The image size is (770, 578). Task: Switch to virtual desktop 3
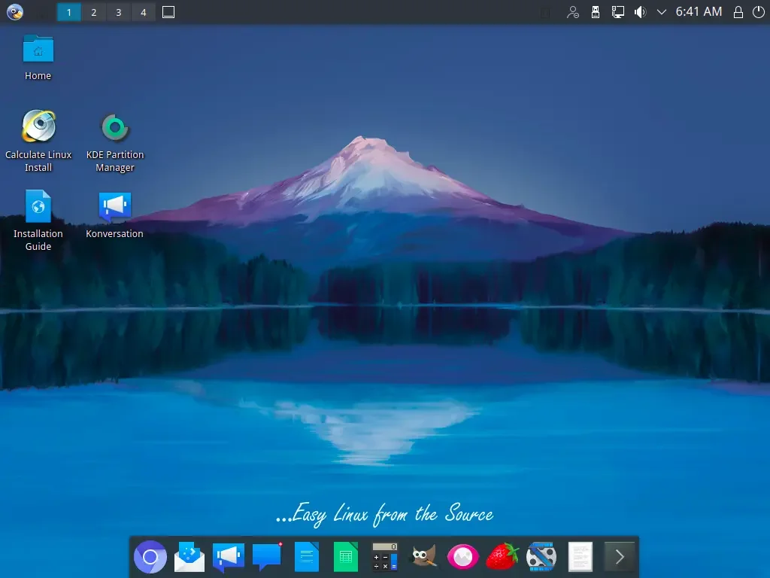coord(118,12)
